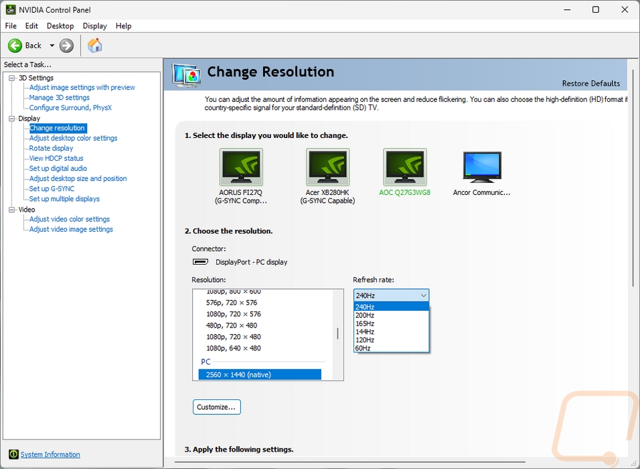Open the Edit menu
Image resolution: width=640 pixels, height=469 pixels.
[31, 25]
